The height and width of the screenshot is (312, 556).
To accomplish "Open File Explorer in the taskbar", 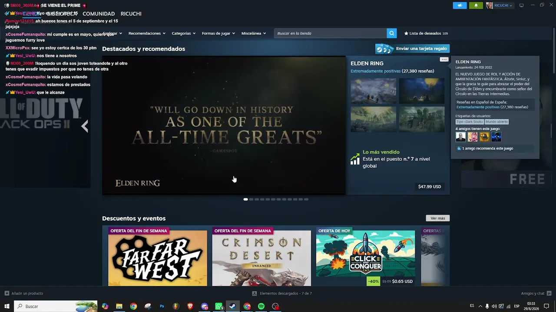I will (x=119, y=306).
